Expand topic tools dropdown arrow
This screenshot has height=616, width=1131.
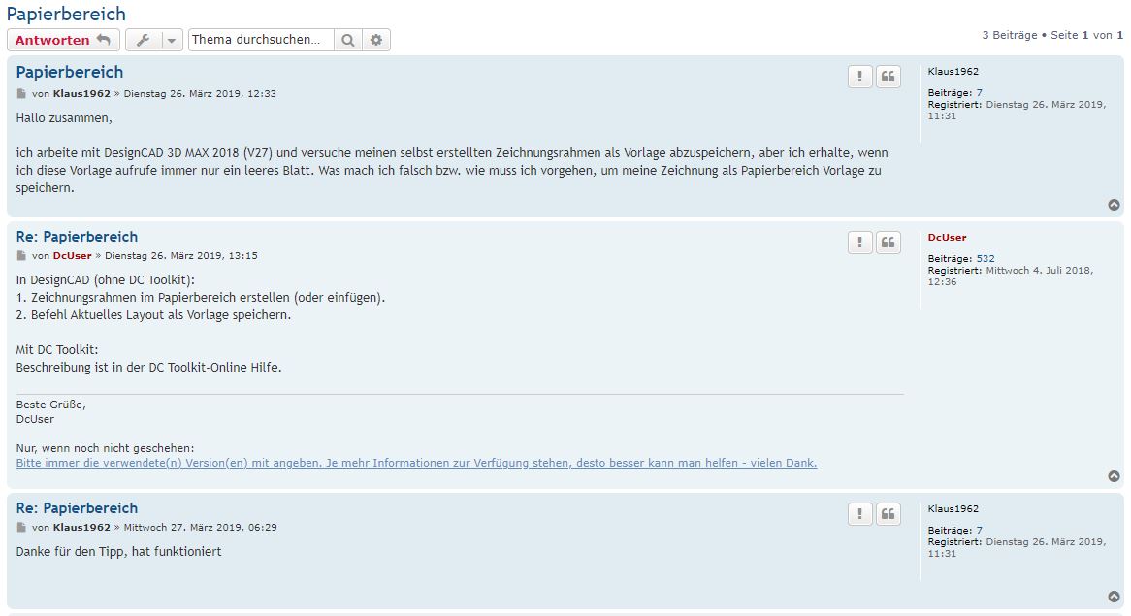pyautogui.click(x=171, y=40)
